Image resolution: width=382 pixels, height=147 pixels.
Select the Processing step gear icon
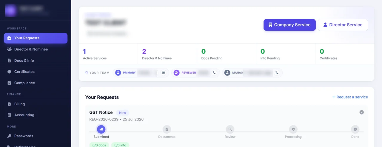293,129
